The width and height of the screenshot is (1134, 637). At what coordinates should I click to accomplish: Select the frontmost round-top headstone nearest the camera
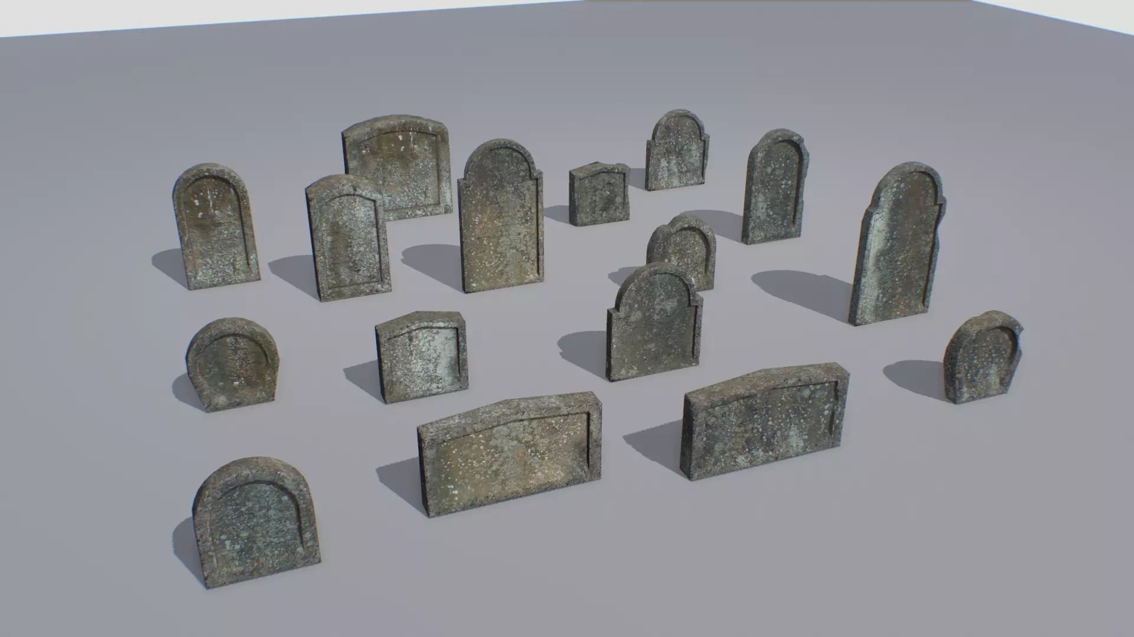256,523
